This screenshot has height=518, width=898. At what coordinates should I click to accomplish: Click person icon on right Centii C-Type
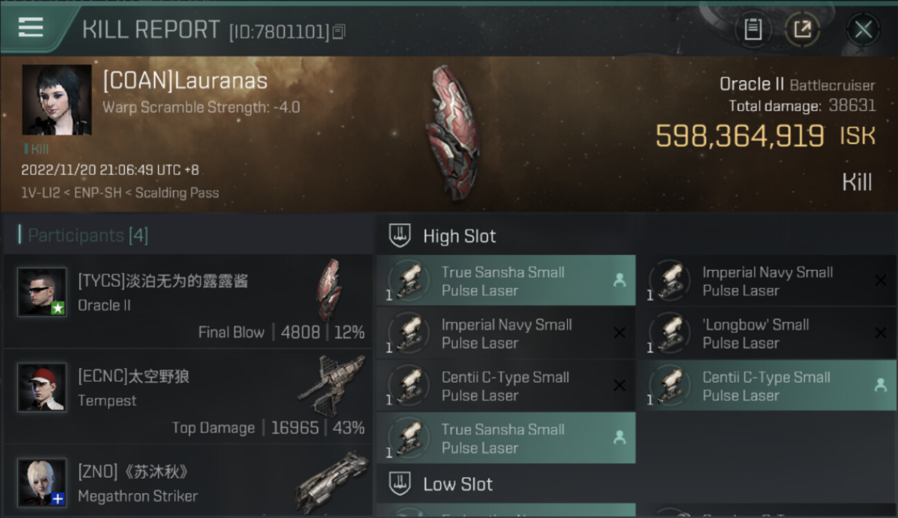(880, 385)
